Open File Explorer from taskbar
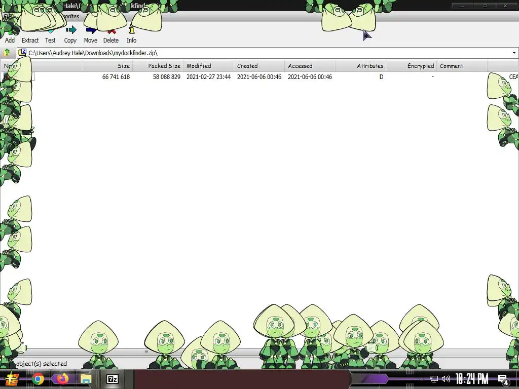Image resolution: width=519 pixels, height=389 pixels. (86, 379)
